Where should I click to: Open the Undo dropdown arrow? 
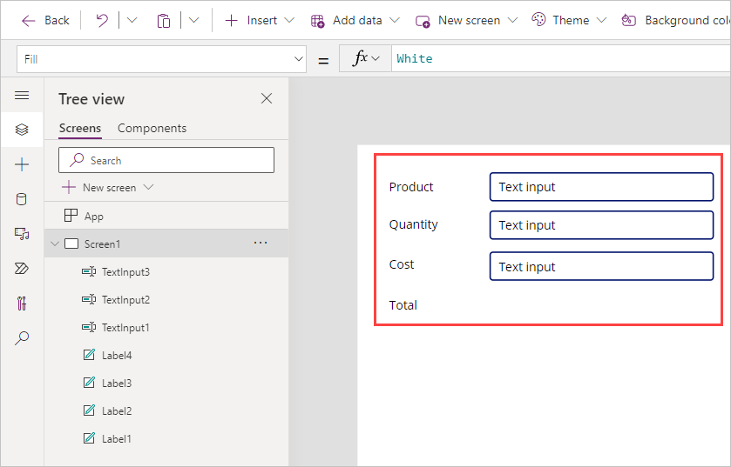click(x=132, y=21)
